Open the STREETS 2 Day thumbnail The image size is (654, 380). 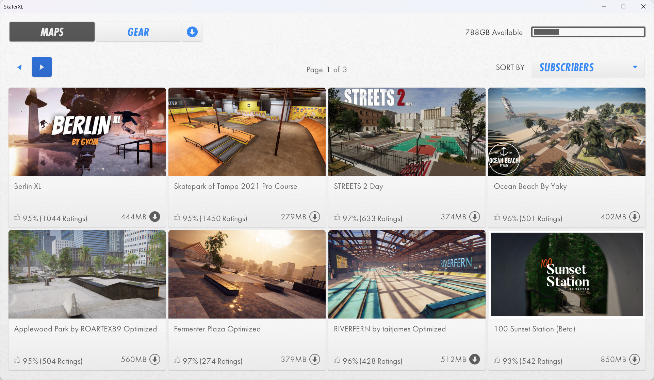point(407,132)
